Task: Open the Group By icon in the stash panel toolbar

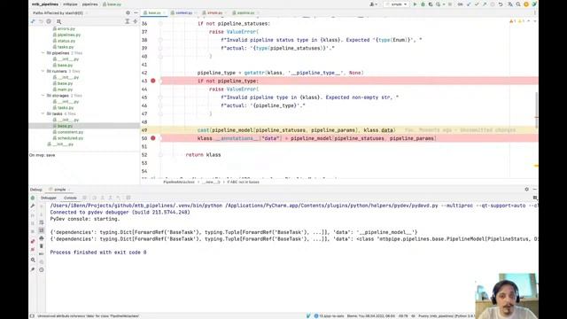Action: coord(58,21)
